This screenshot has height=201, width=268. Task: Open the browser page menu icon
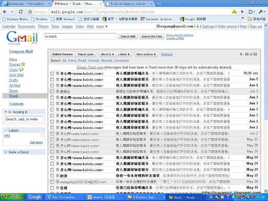tap(251, 12)
